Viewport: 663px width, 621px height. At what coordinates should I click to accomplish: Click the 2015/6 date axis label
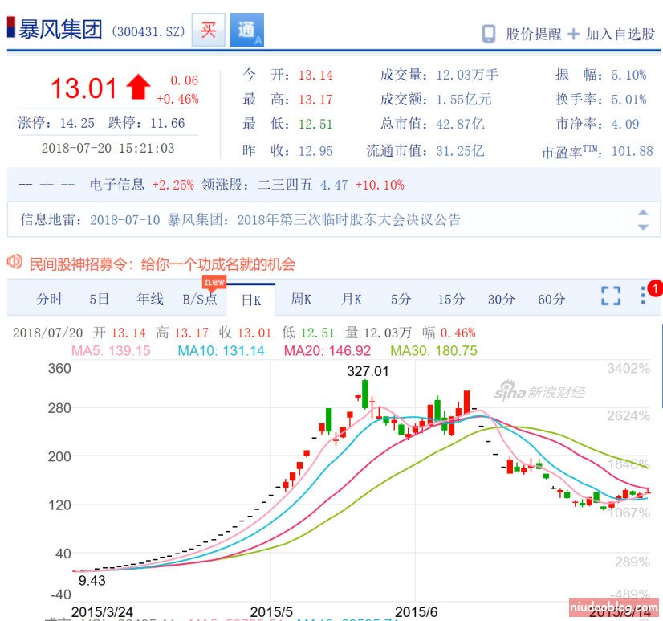[416, 611]
